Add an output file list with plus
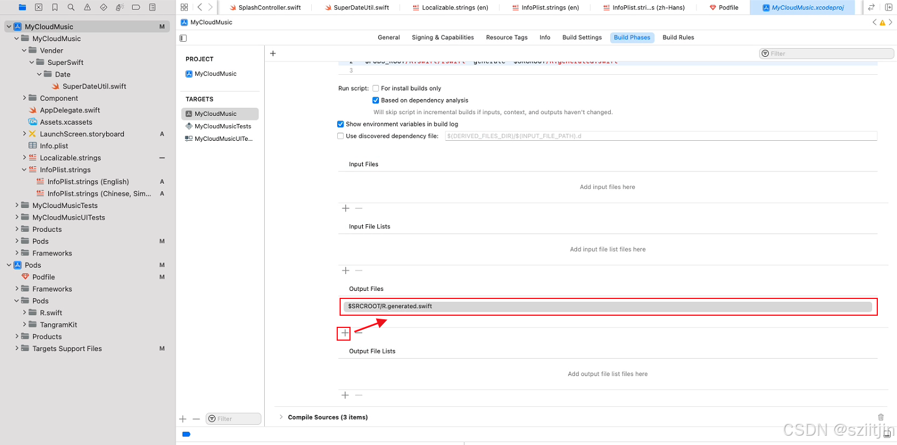This screenshot has width=897, height=445. (x=345, y=395)
